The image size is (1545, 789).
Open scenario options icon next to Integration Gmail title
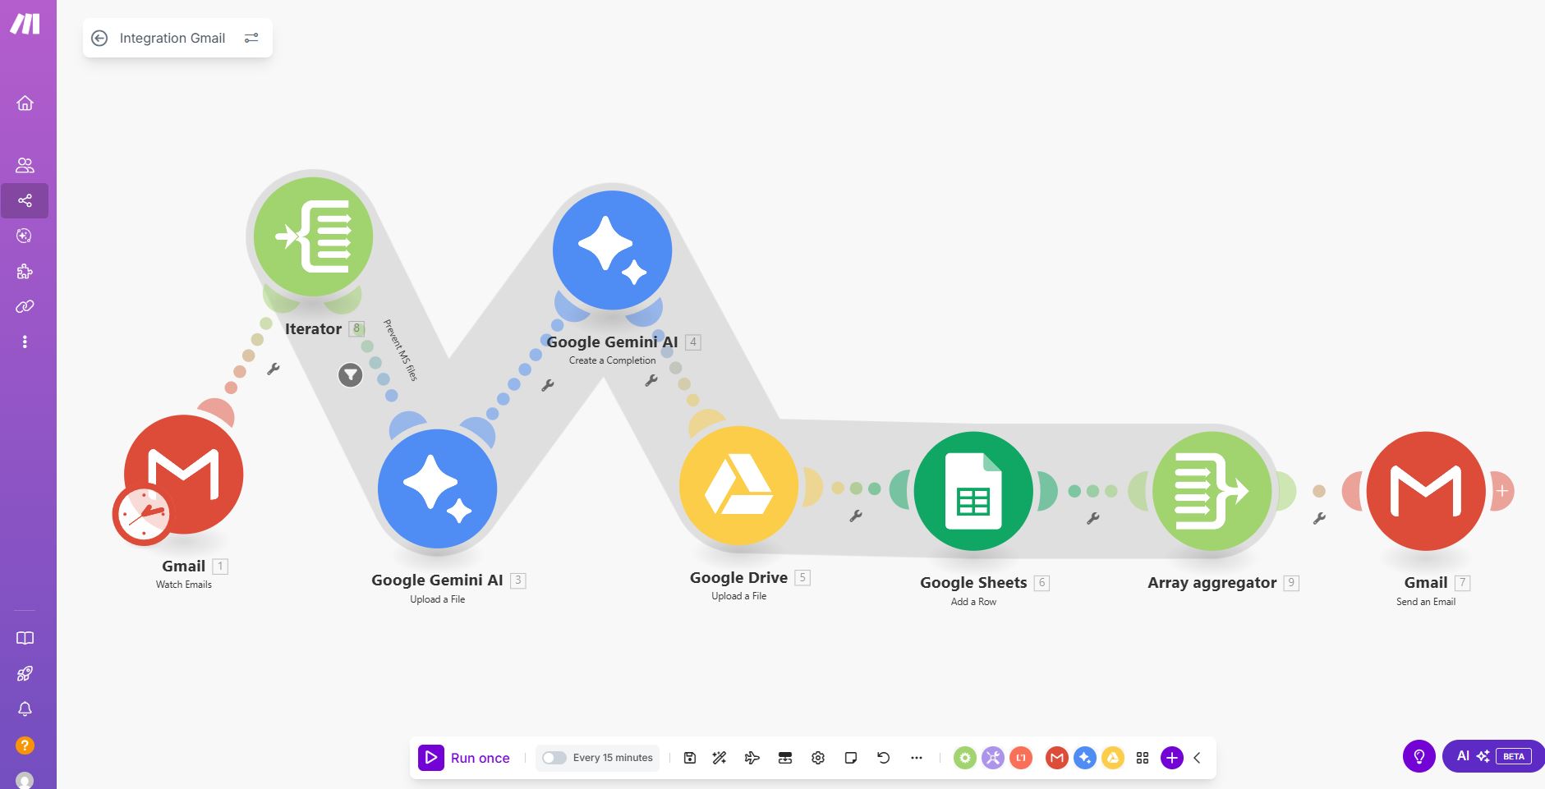(251, 38)
